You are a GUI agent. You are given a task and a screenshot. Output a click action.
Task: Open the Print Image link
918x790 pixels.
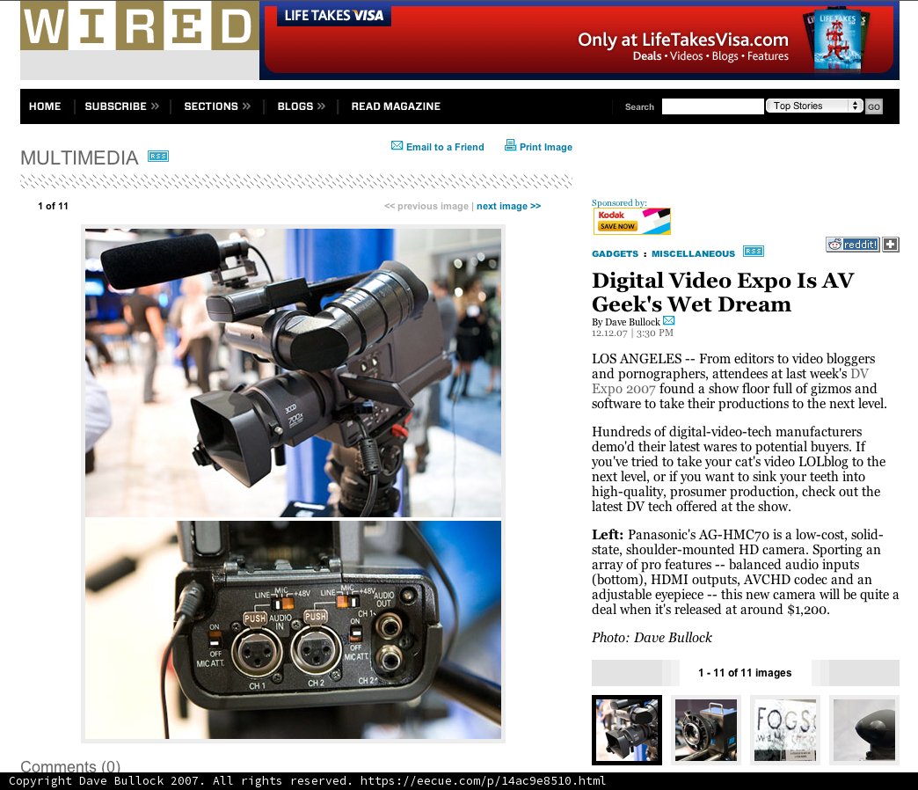(x=546, y=147)
